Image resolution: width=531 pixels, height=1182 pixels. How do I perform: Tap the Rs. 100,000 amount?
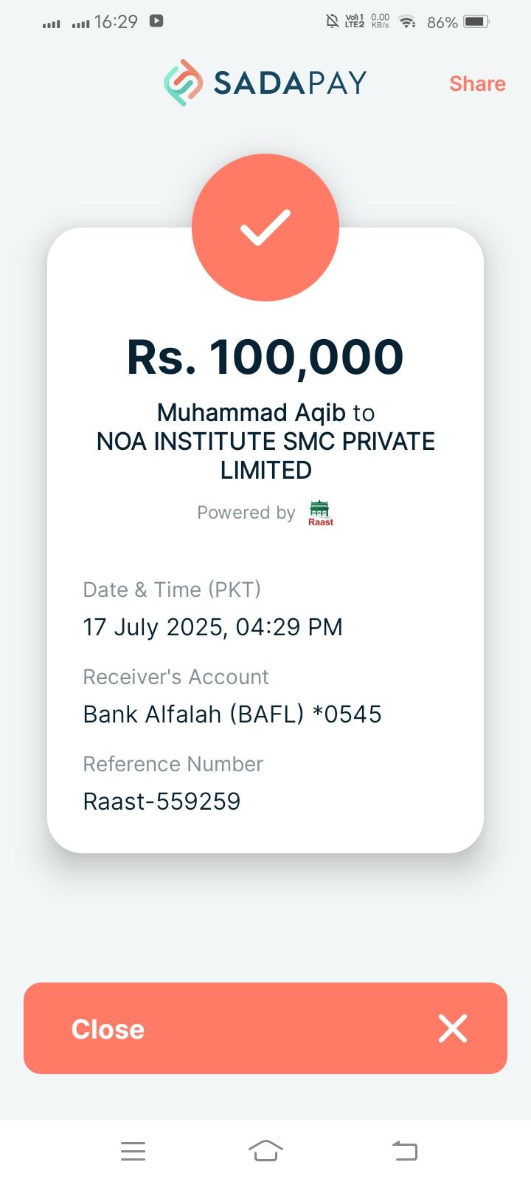pyautogui.click(x=265, y=357)
